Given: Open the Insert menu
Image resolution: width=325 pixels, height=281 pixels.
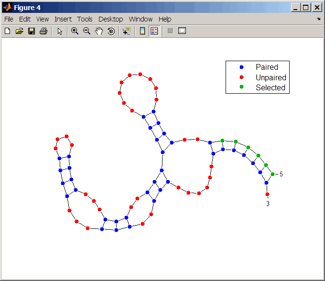Looking at the screenshot, I should [x=63, y=19].
